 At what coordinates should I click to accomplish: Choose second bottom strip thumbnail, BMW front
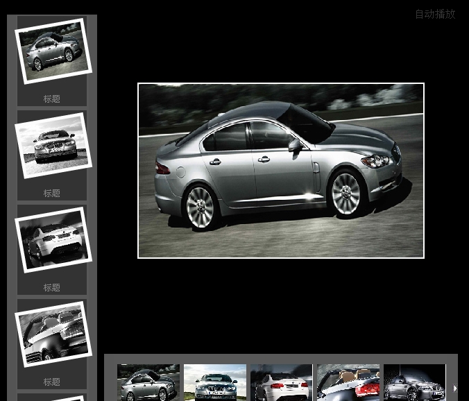215,383
